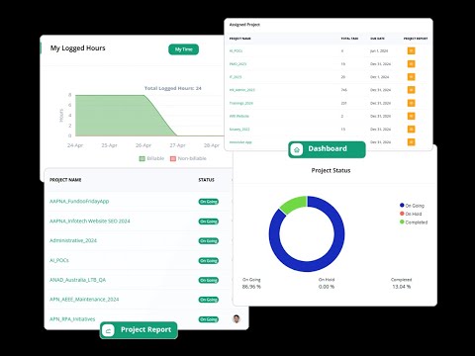This screenshot has width=475, height=356.
Task: Click user avatar in APN_RPA_Initiatives row
Action: coord(237,318)
